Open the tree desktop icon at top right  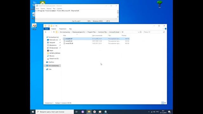click(x=160, y=4)
